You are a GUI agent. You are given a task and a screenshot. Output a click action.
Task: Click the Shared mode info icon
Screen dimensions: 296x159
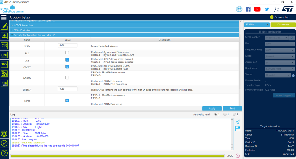(293, 76)
